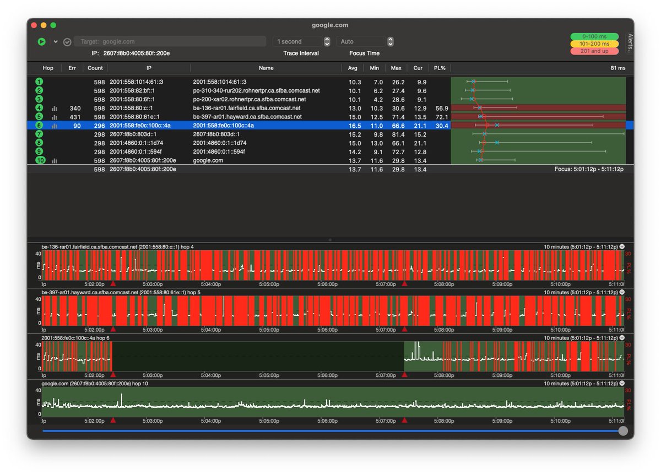
Task: Click the Auto Focus Time field
Action: [x=361, y=41]
